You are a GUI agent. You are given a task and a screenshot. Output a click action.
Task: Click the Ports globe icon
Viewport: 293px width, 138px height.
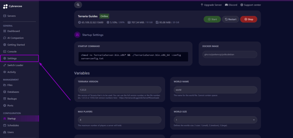[5, 105]
